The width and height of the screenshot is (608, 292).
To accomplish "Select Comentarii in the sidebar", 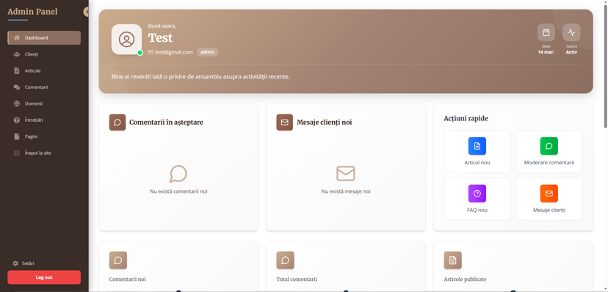I will click(x=44, y=87).
